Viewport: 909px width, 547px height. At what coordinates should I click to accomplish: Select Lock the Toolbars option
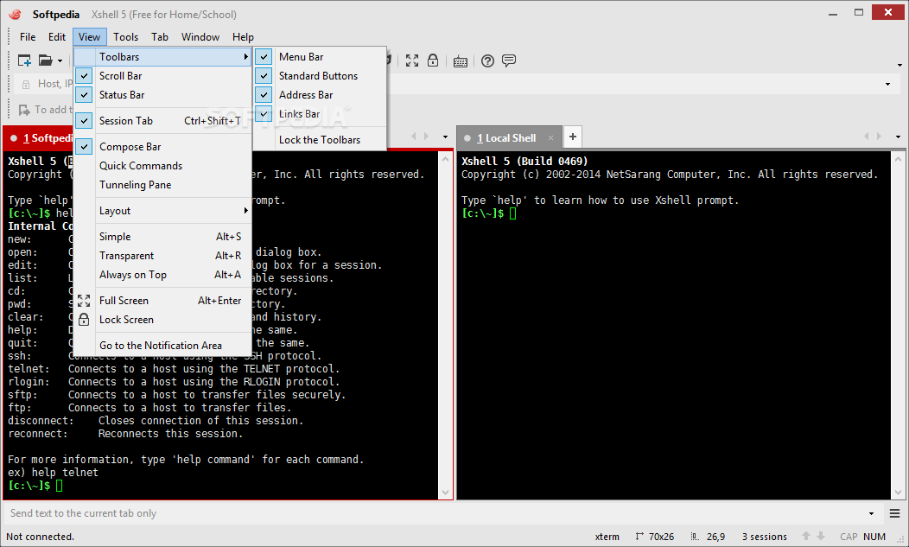pos(321,140)
